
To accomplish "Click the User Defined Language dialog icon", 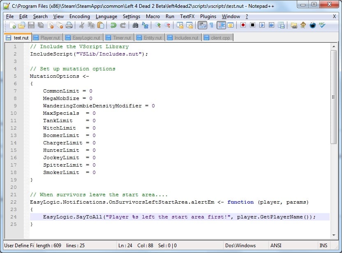I will [x=230, y=26].
